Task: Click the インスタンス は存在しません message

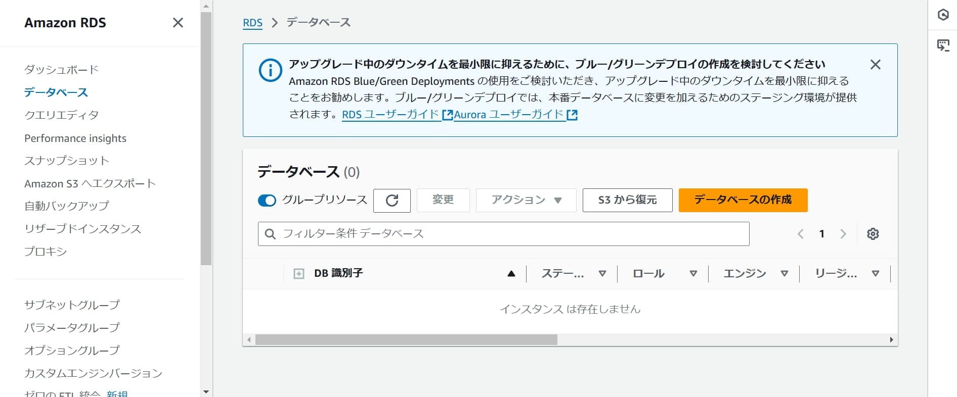Action: [570, 309]
